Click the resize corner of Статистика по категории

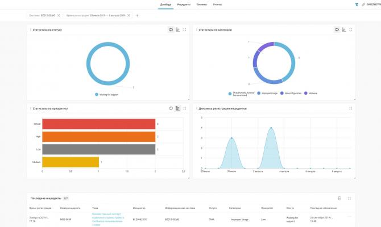(x=354, y=99)
